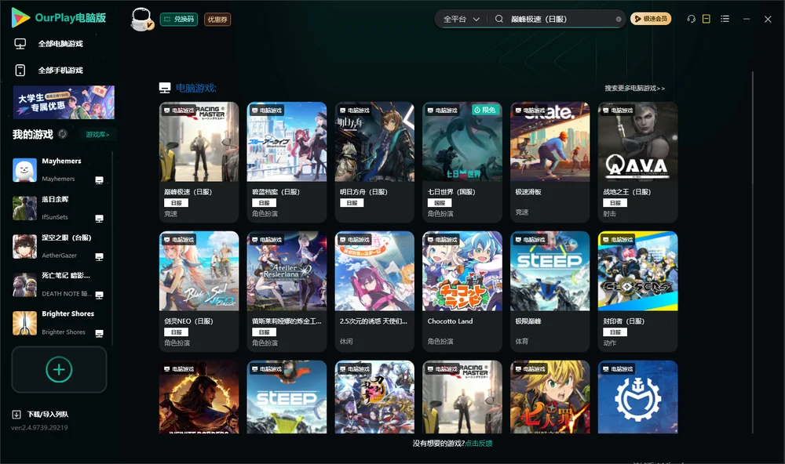Open 明日方舟 (日服) game card
The height and width of the screenshot is (464, 785).
tap(374, 162)
